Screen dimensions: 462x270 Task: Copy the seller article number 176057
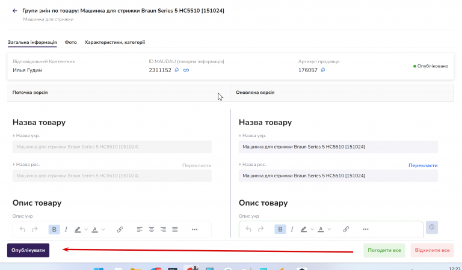coord(323,70)
